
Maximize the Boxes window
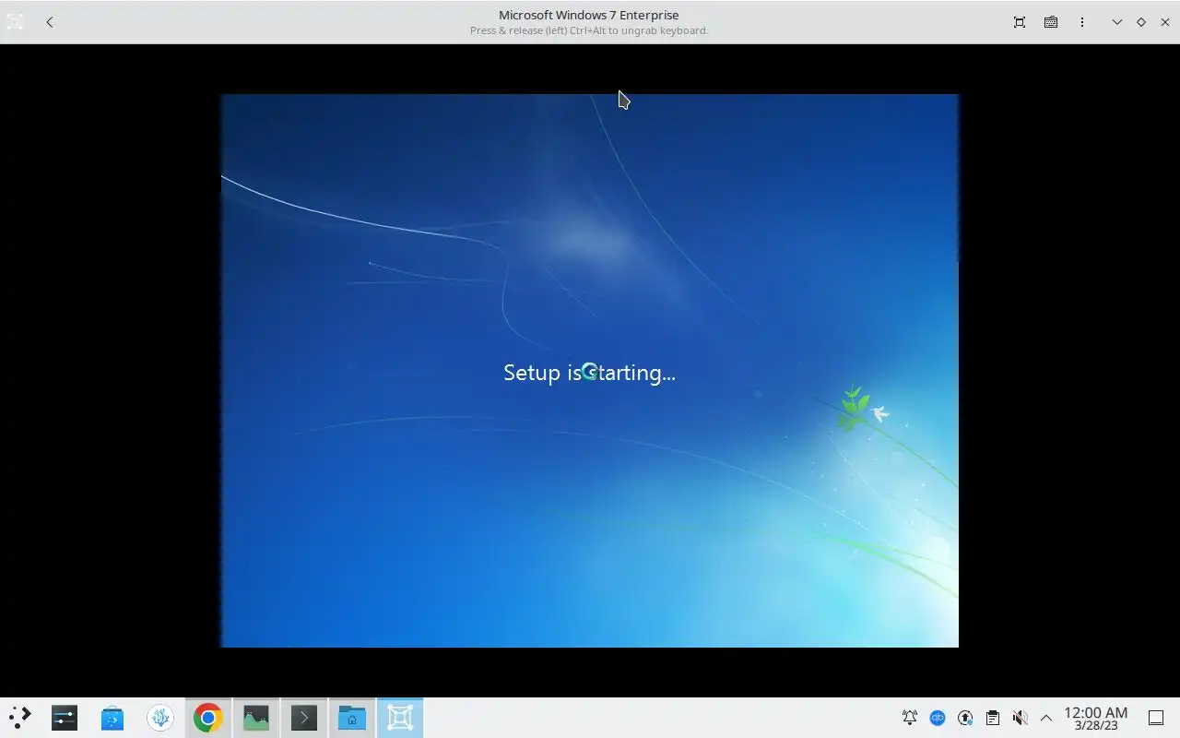[1141, 22]
